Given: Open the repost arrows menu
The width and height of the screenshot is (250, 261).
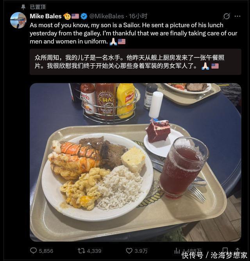Looking at the screenshot, I should (x=81, y=250).
